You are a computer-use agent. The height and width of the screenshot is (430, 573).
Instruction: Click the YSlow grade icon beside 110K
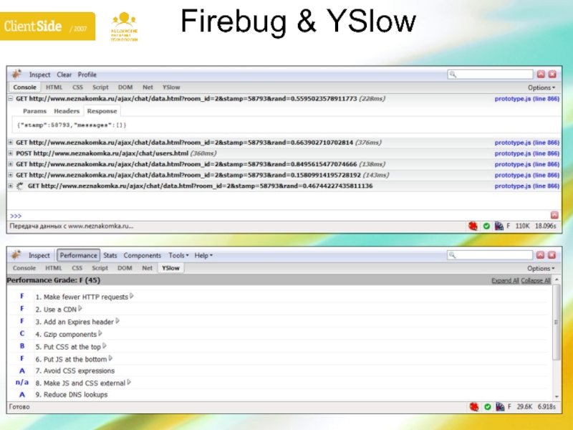tap(499, 226)
